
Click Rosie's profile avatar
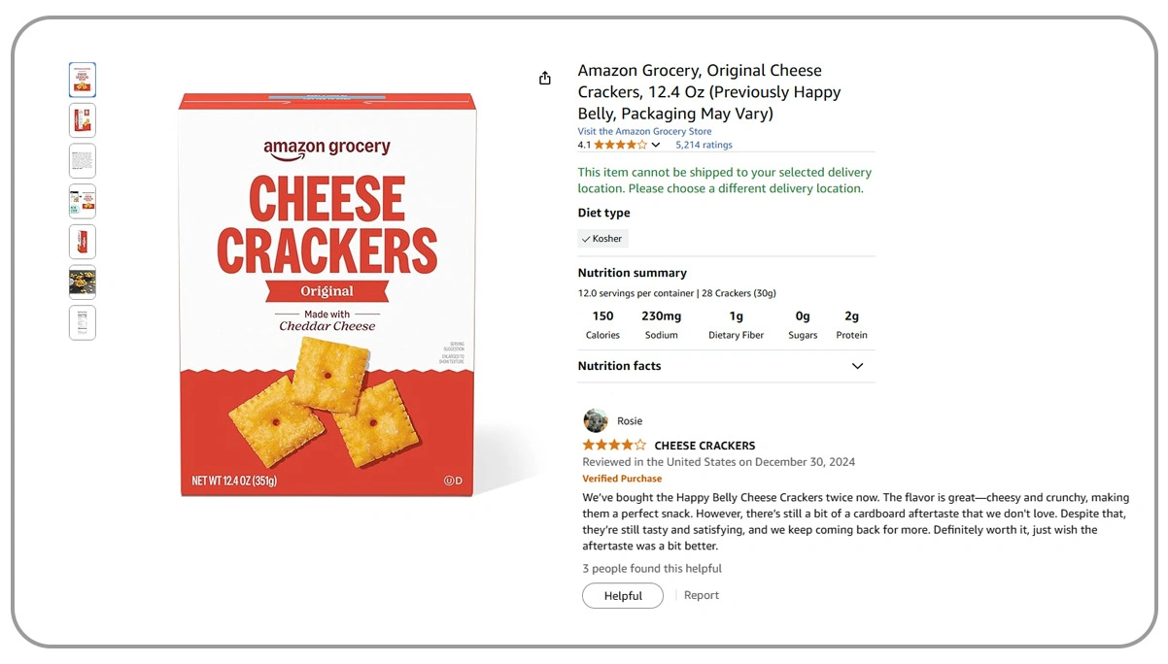pos(594,419)
